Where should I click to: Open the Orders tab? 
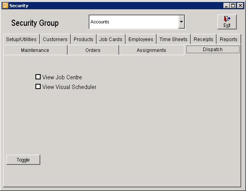click(x=93, y=50)
